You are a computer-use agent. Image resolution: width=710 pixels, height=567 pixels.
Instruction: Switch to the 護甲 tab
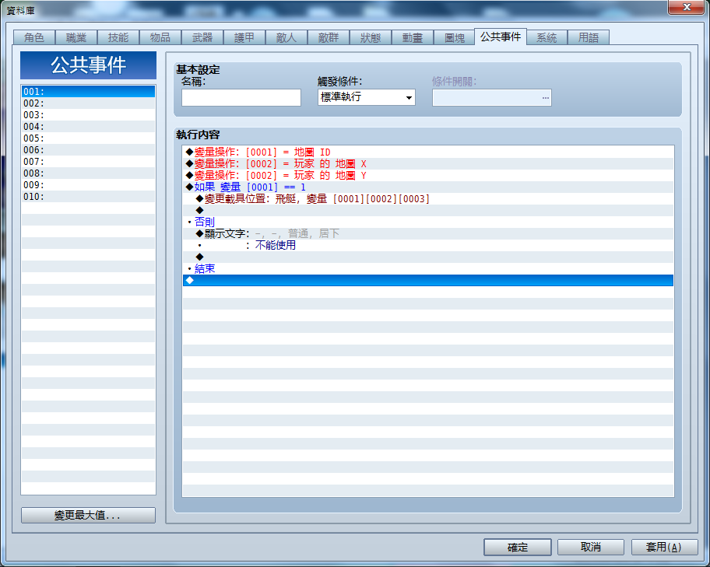[x=244, y=37]
